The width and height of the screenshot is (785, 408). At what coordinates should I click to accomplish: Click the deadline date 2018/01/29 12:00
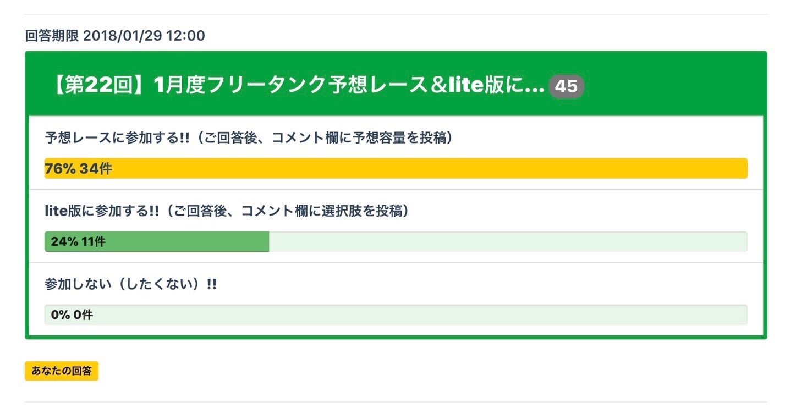pyautogui.click(x=145, y=36)
